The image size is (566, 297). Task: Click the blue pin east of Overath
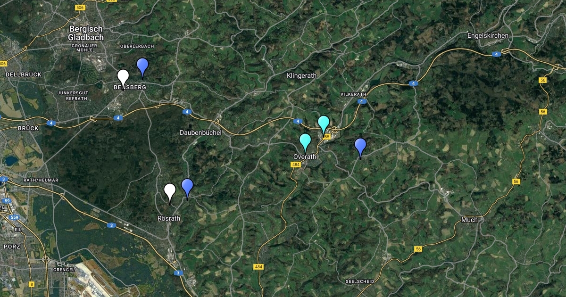click(360, 148)
